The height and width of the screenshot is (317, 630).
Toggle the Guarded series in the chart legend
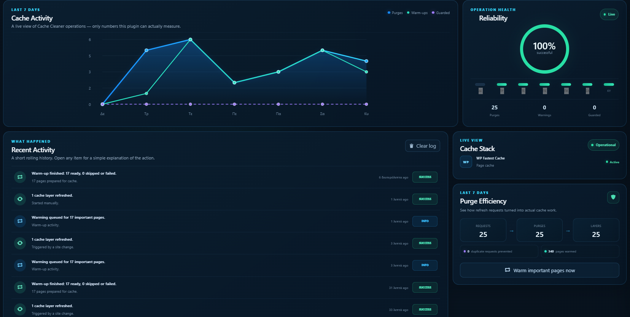(441, 13)
